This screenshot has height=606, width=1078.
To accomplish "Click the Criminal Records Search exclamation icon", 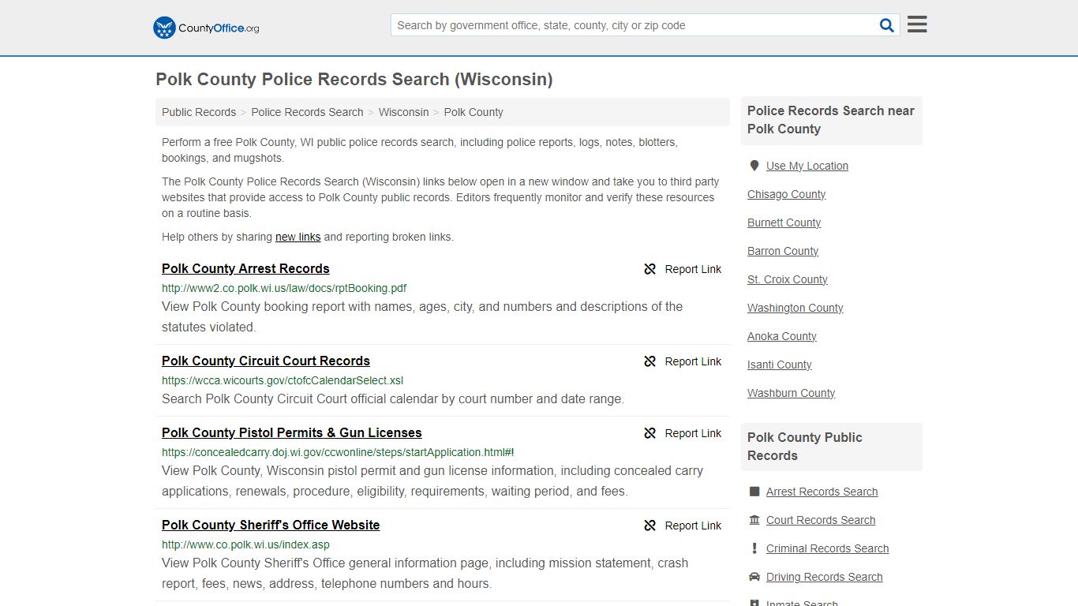I will [754, 548].
